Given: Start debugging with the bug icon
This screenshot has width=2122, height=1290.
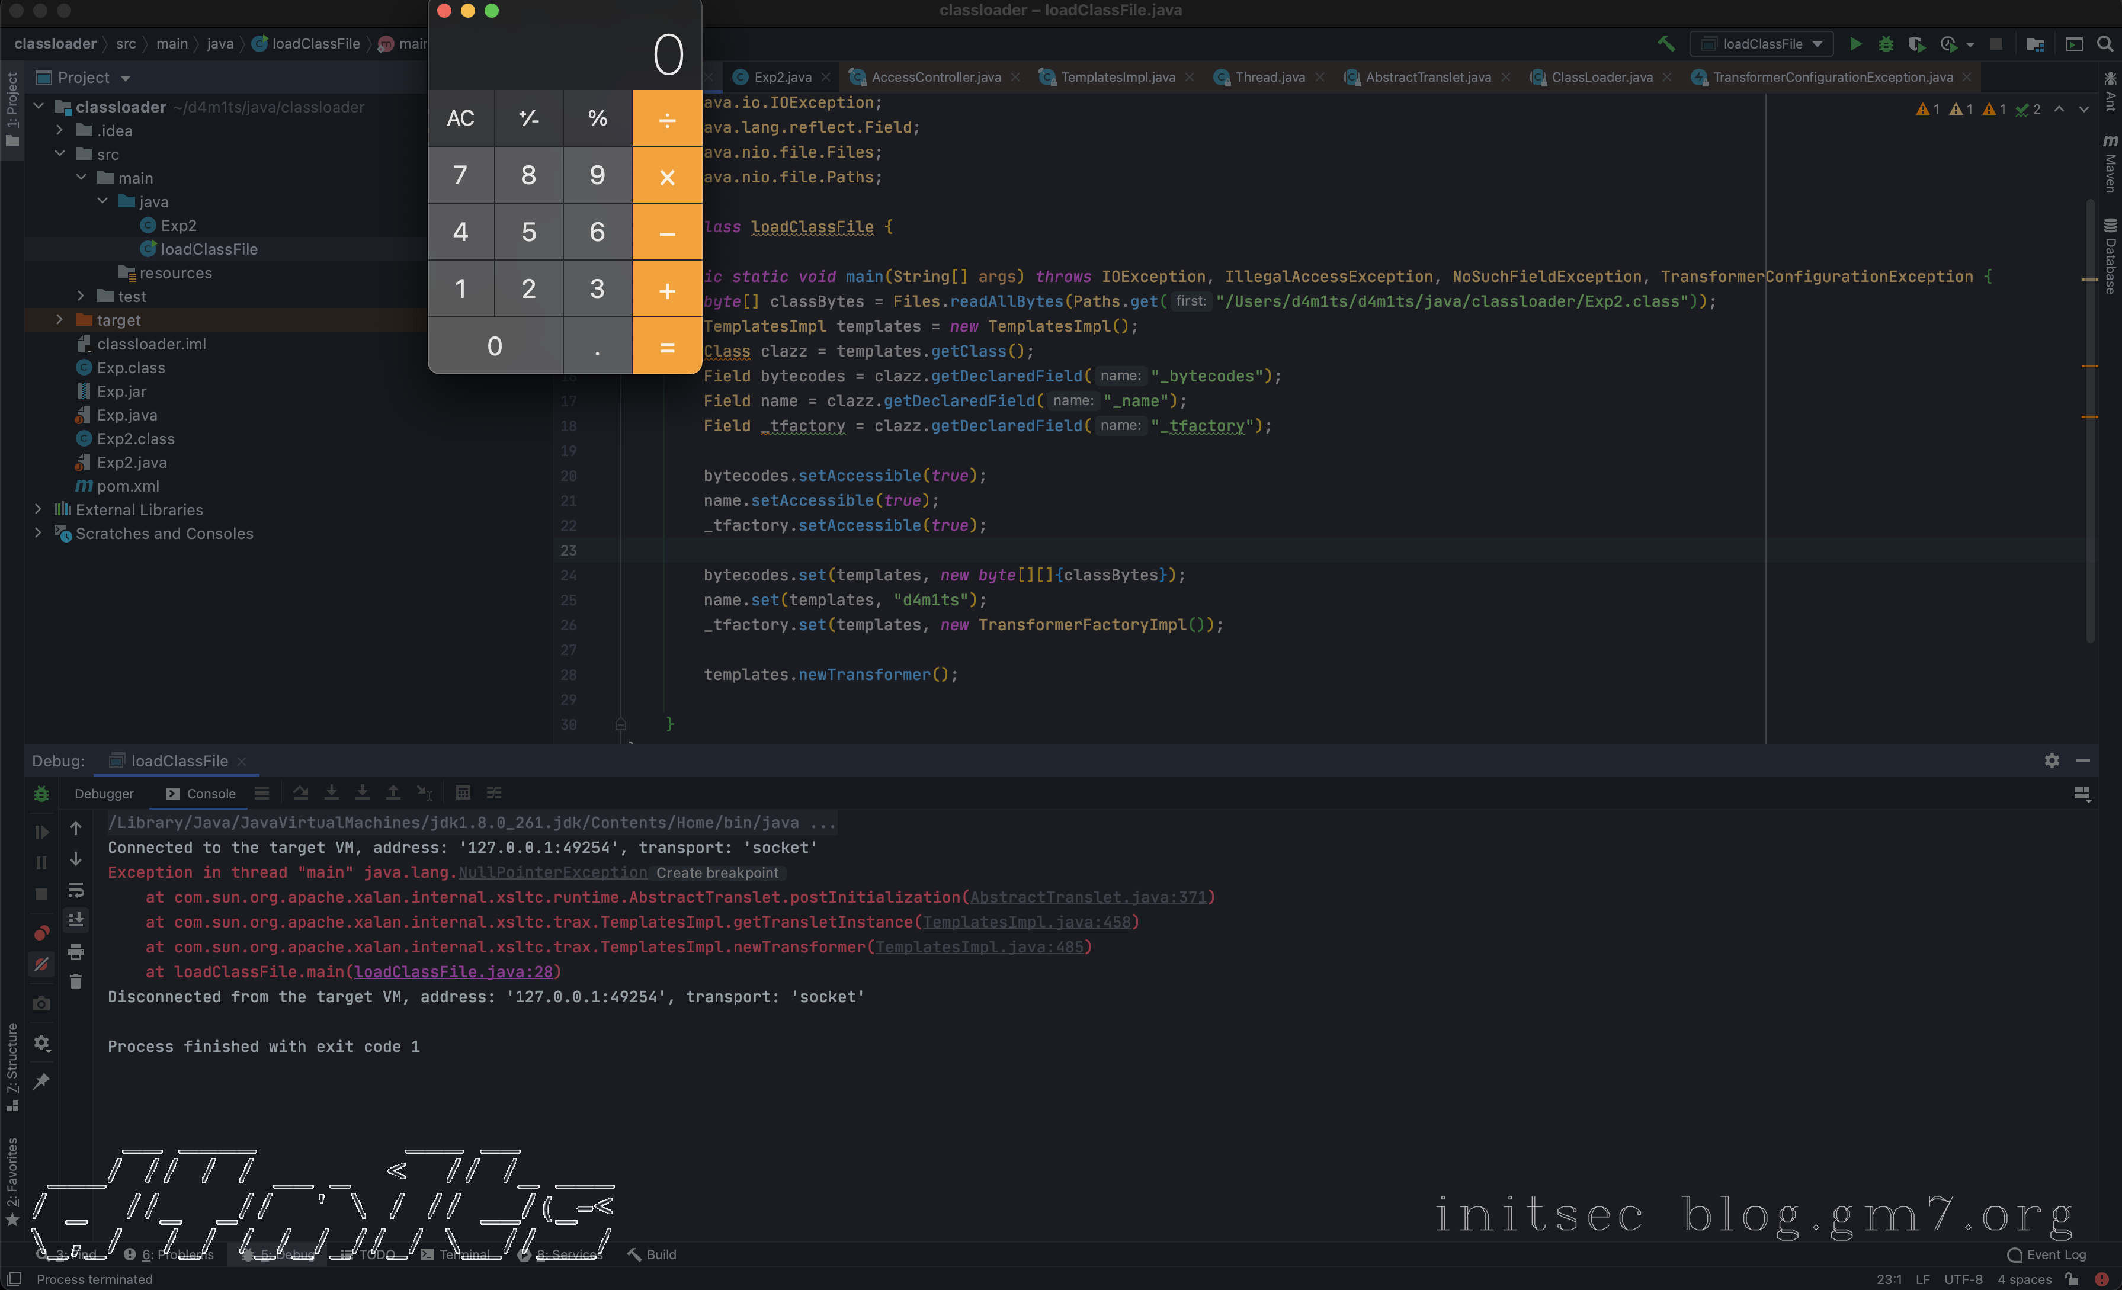Looking at the screenshot, I should 1885,44.
